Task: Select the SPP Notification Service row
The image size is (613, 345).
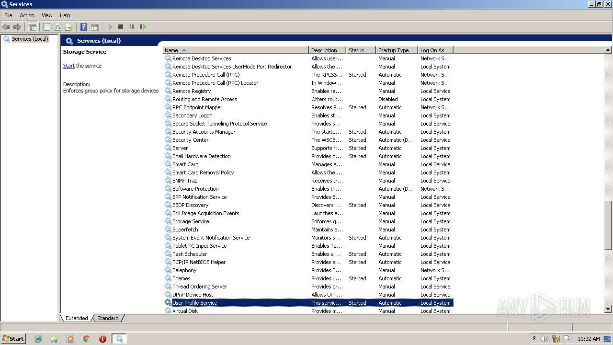Action: click(308, 197)
